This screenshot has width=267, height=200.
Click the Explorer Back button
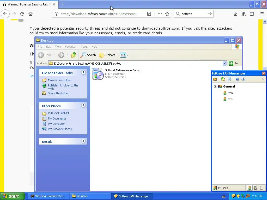coord(45,55)
